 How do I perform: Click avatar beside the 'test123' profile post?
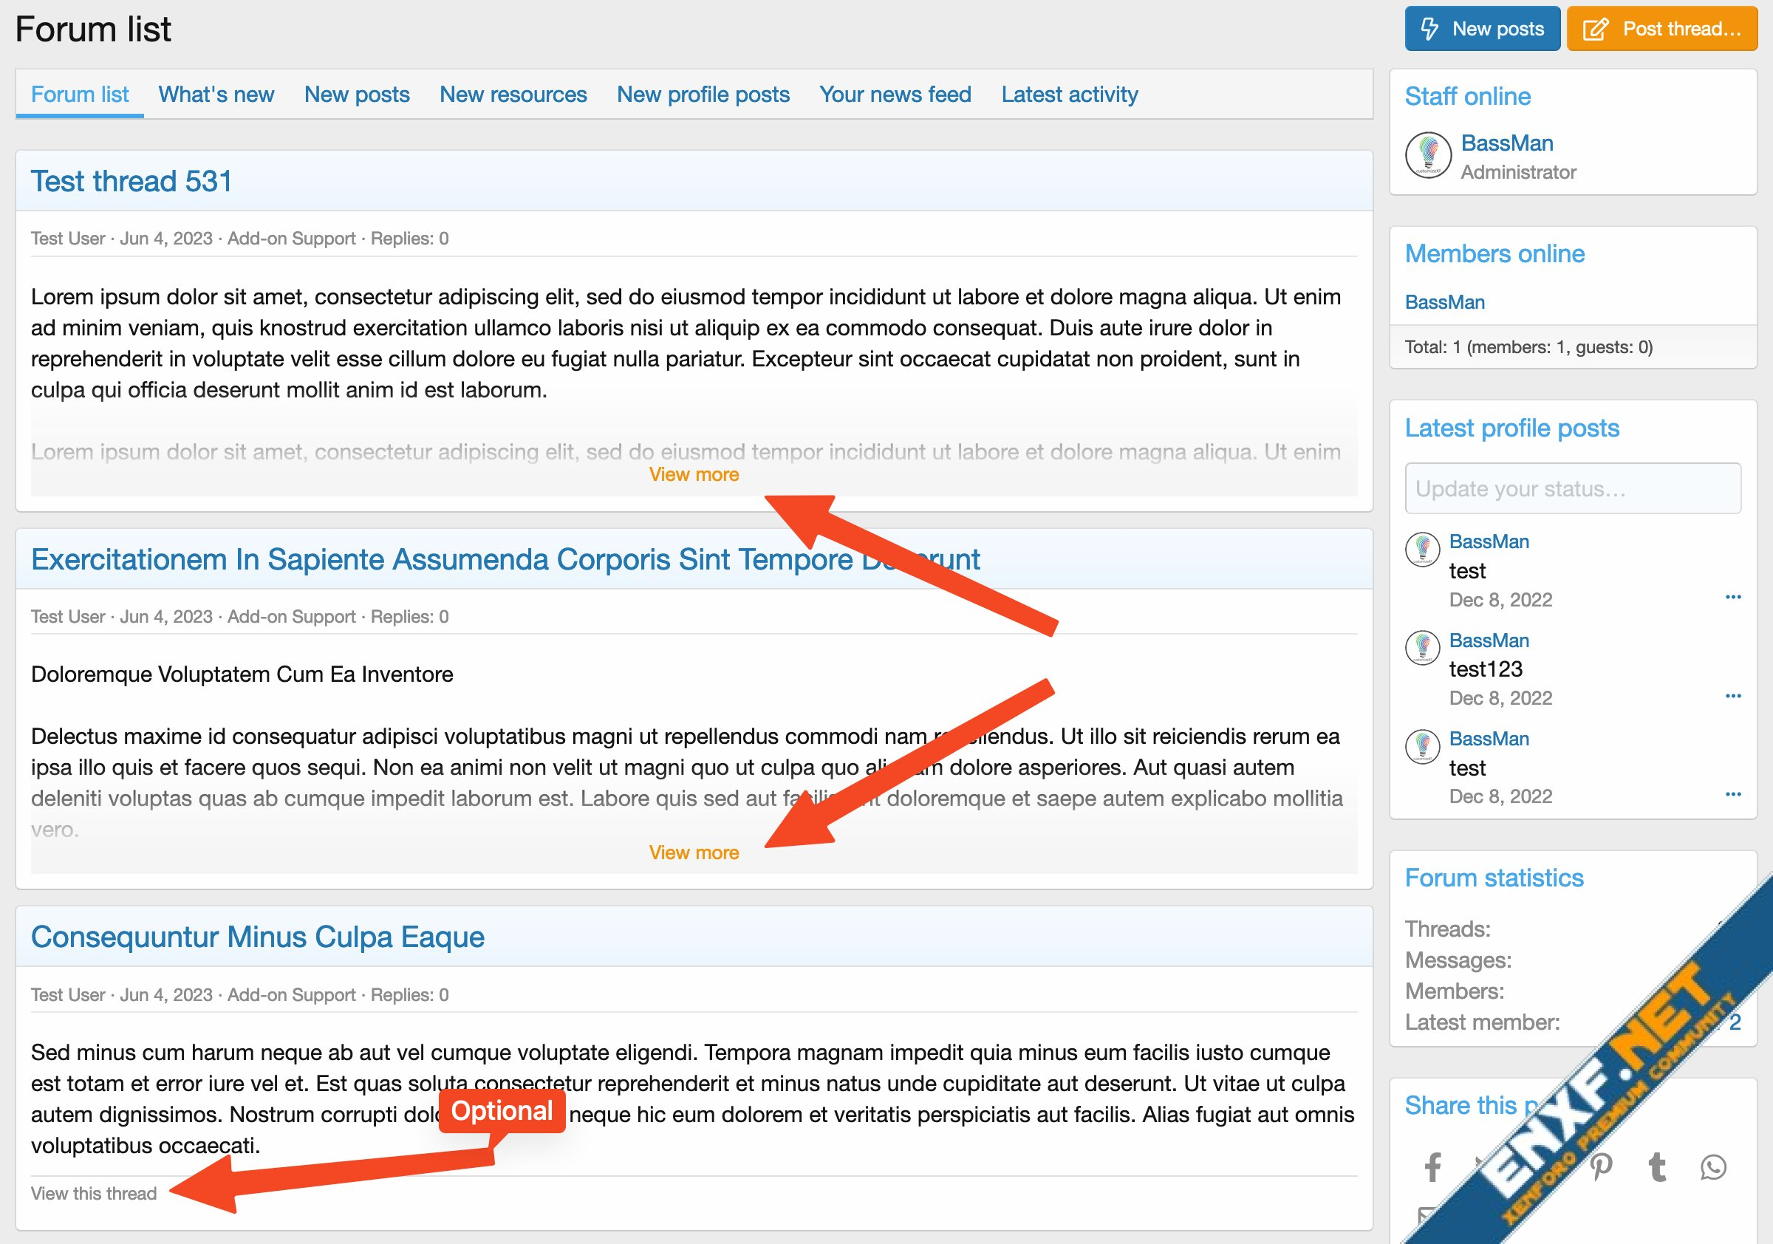pyautogui.click(x=1422, y=647)
